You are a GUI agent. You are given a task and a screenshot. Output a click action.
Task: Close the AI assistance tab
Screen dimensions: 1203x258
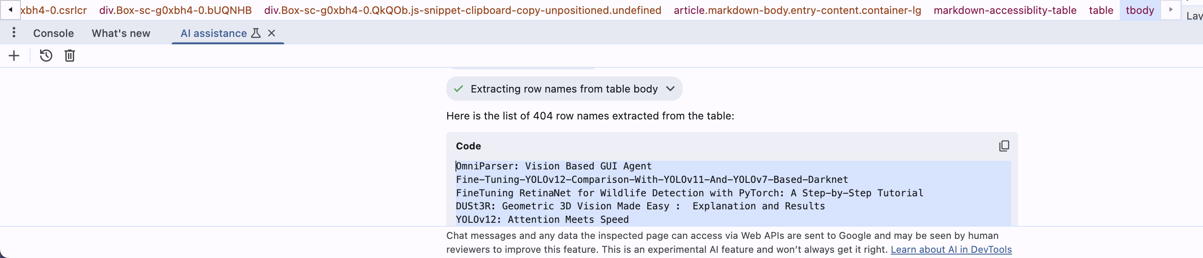[x=271, y=33]
